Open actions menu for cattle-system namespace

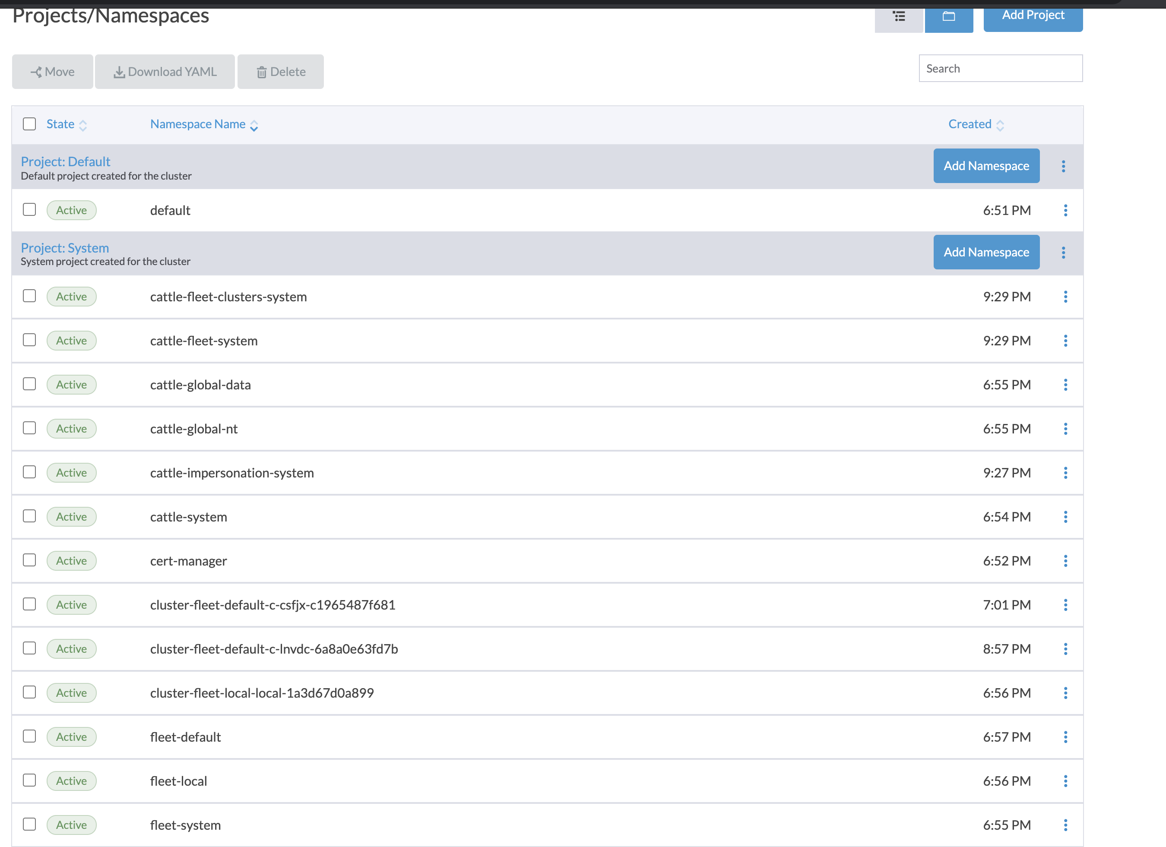tap(1066, 516)
